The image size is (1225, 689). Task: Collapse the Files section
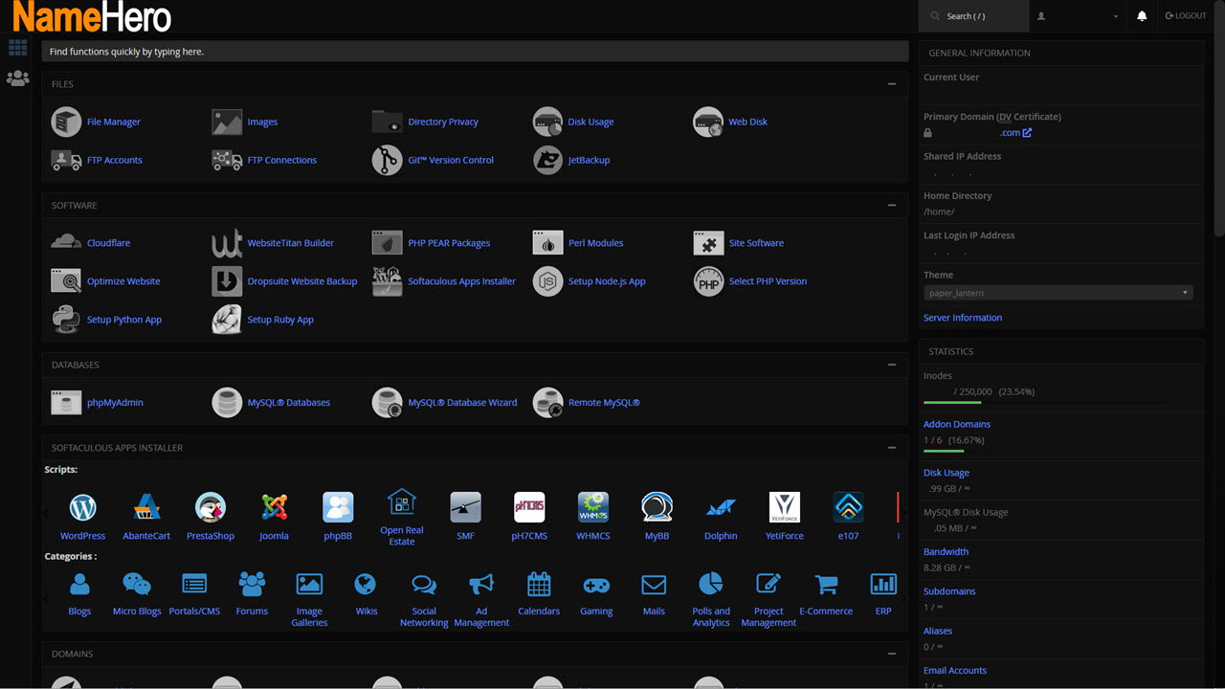click(x=892, y=84)
